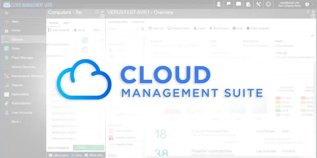This screenshot has height=158, width=317.
Task: Switch to the Sites tab
Action: [x=66, y=23]
